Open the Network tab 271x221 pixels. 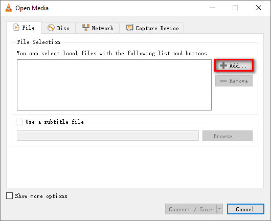98,28
